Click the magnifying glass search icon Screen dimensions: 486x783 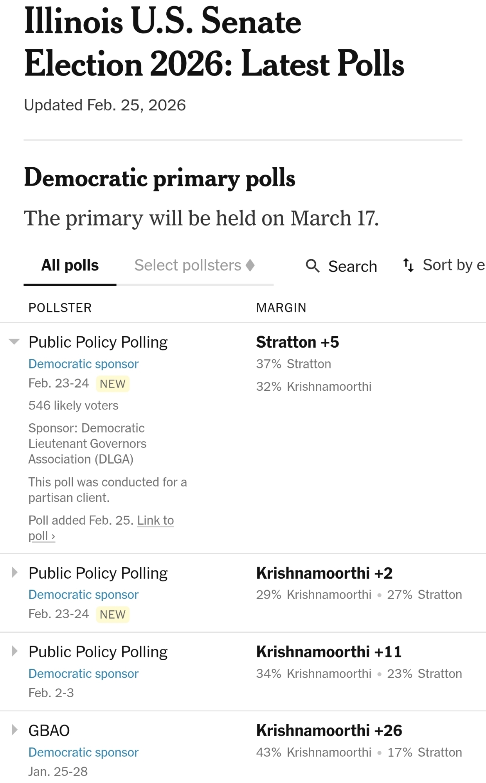[312, 266]
